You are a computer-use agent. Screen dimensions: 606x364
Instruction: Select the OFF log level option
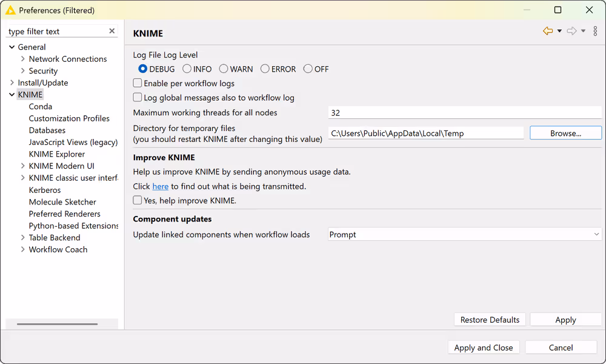tap(307, 69)
